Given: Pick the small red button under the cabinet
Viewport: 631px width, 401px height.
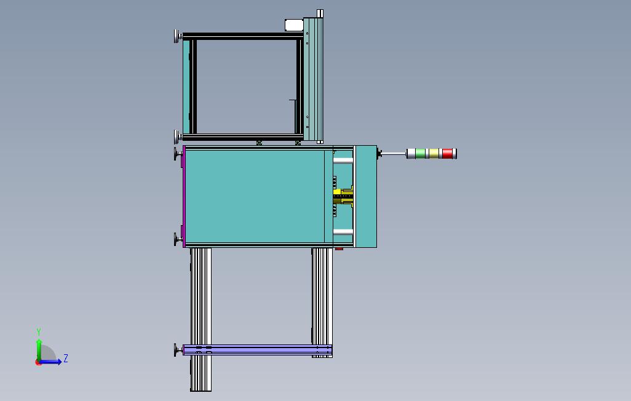Looking at the screenshot, I should [x=339, y=249].
